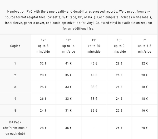
Task: Click the dash in the DJ Pack row
Action: click(x=94, y=128)
